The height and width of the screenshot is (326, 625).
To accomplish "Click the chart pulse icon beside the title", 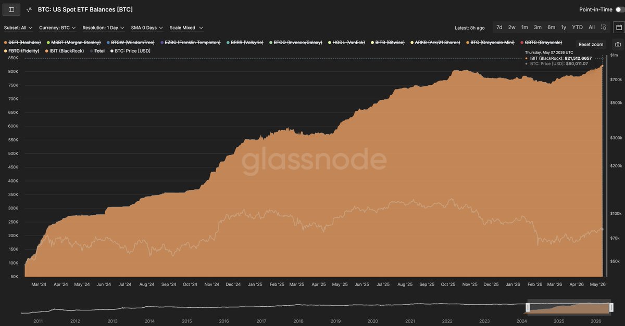I will click(x=30, y=9).
